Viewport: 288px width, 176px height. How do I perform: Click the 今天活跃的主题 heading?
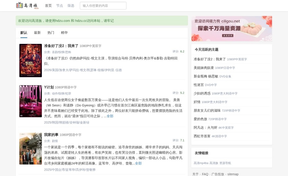[x=206, y=50]
